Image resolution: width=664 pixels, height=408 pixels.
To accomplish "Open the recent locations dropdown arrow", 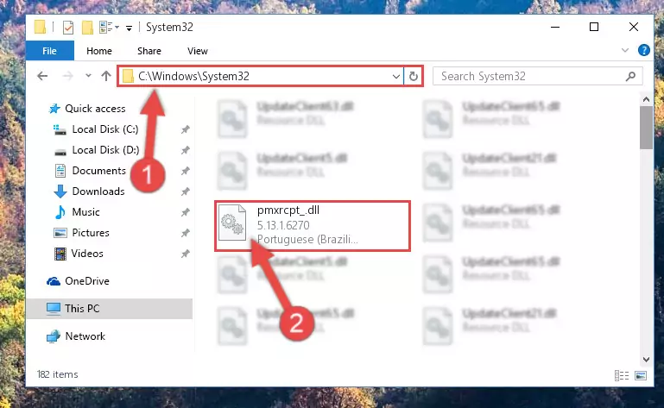I will point(88,76).
